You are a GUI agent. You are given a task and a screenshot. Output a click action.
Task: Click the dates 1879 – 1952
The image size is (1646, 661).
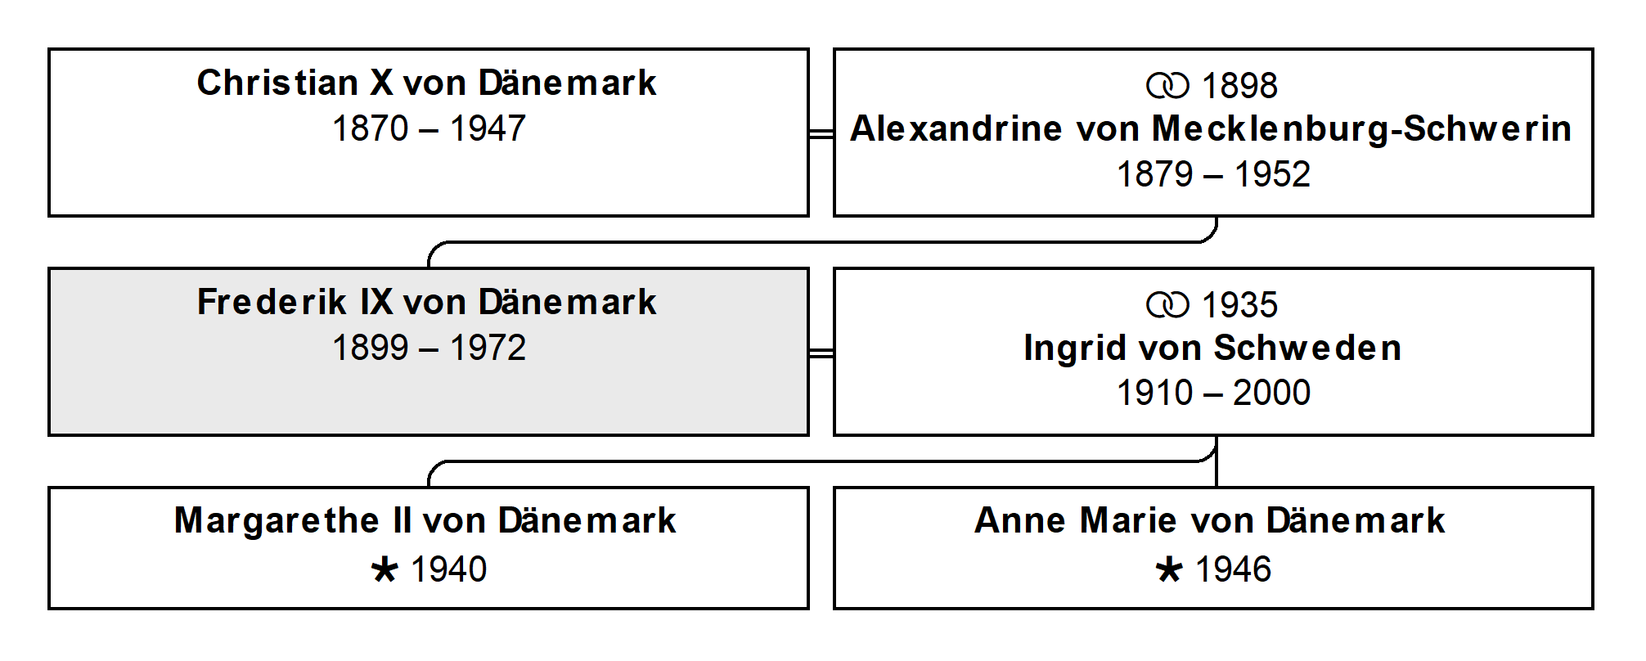point(1214,174)
